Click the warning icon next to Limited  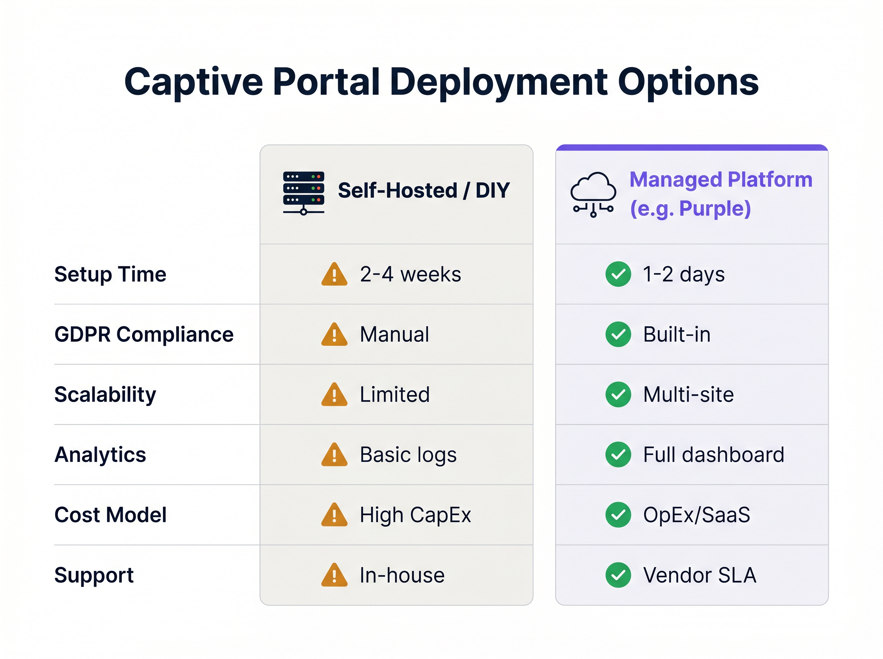coord(334,395)
